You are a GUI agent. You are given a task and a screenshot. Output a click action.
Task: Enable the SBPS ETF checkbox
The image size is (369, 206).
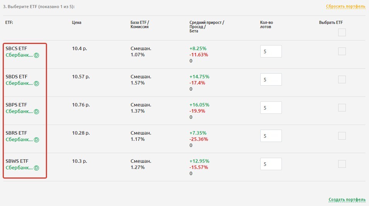pos(342,108)
